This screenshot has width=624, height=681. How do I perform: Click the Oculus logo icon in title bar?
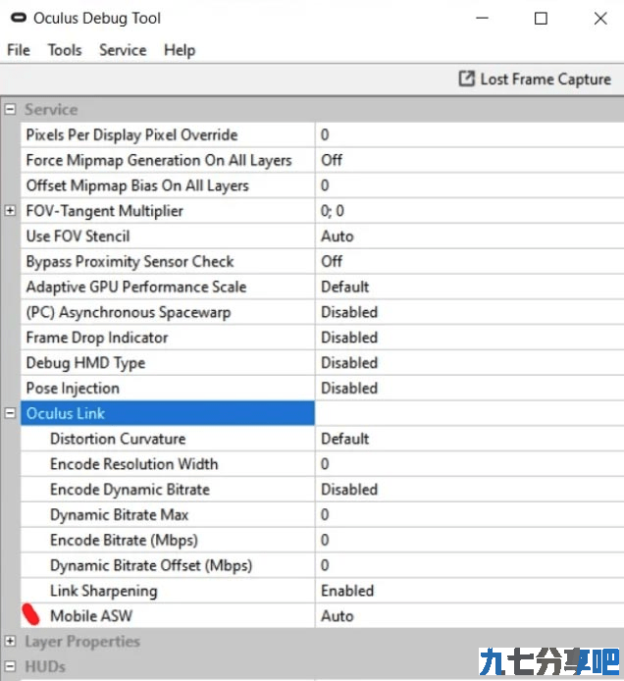coord(19,19)
